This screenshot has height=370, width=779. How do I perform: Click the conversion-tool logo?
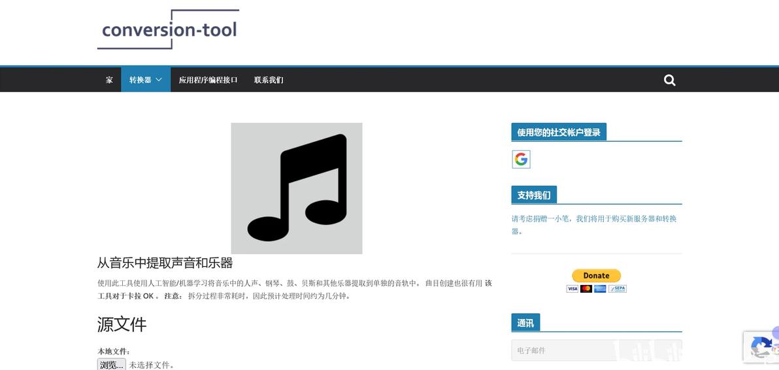(x=168, y=29)
